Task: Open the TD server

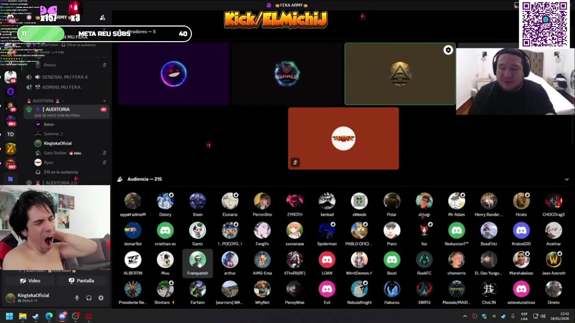Action: [x=10, y=134]
